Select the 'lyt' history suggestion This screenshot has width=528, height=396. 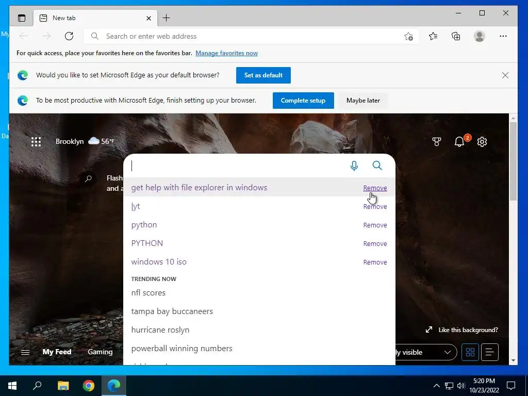point(136,206)
